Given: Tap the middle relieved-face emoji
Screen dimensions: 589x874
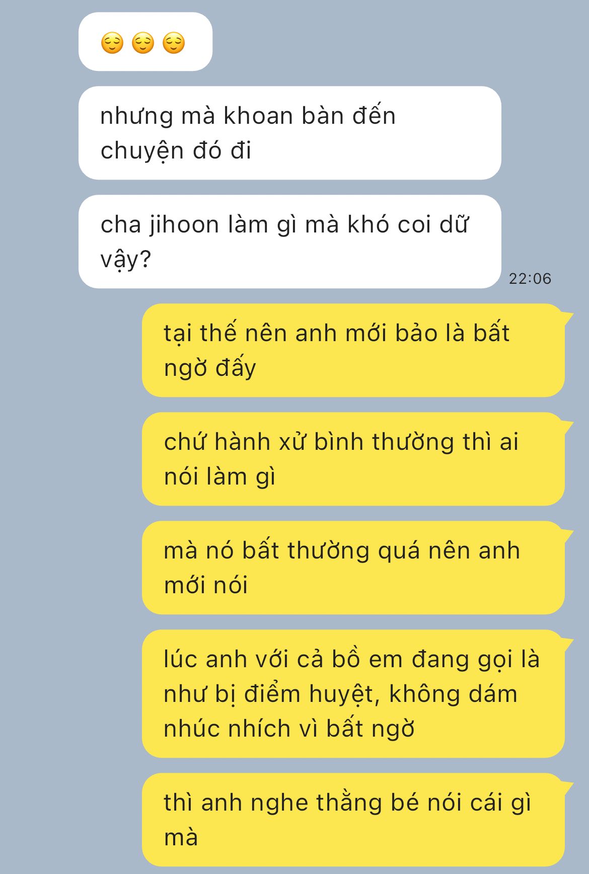Looking at the screenshot, I should 143,43.
